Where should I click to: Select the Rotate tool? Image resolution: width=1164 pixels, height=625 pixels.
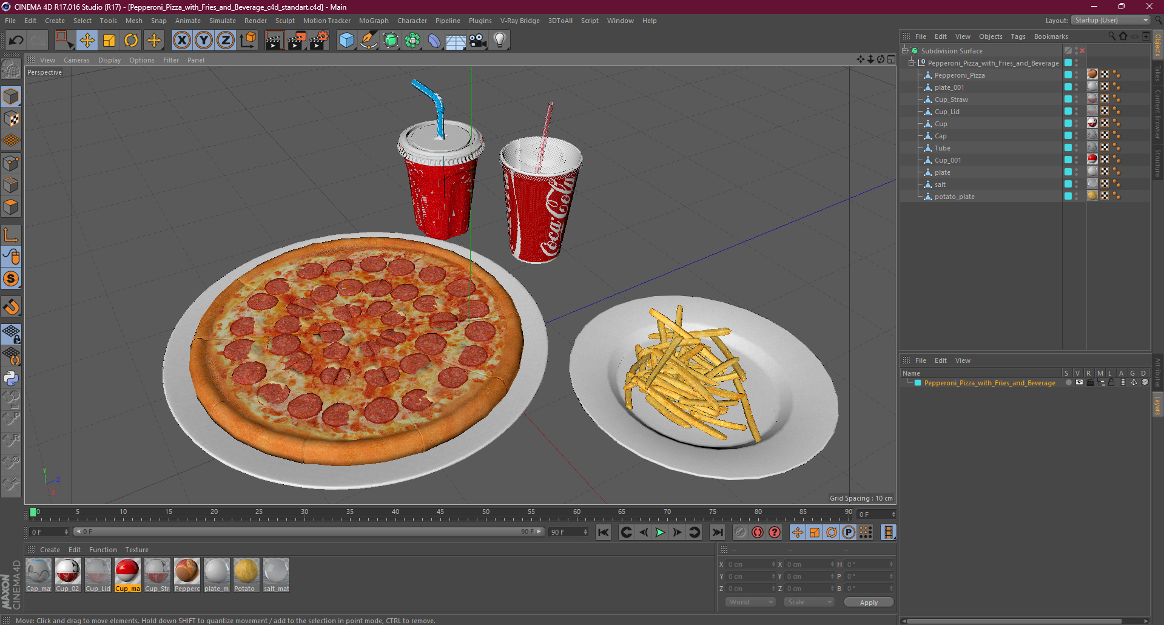tap(131, 40)
